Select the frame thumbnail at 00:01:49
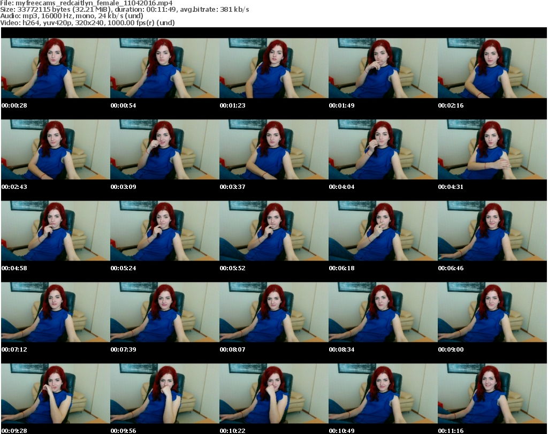 point(383,68)
